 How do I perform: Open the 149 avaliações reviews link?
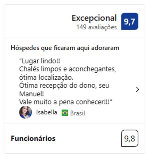click(96, 27)
